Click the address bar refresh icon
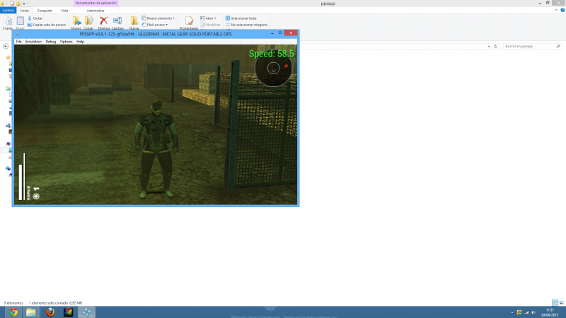Image resolution: width=566 pixels, height=318 pixels. tap(496, 46)
